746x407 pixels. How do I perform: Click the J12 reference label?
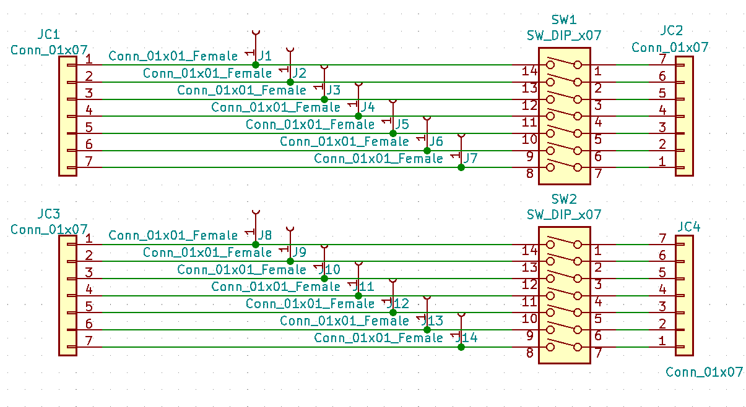398,303
